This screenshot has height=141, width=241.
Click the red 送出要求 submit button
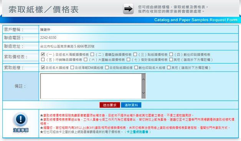[110, 105]
